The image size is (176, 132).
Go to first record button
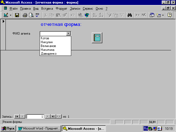pyautogui.click(x=17, y=117)
